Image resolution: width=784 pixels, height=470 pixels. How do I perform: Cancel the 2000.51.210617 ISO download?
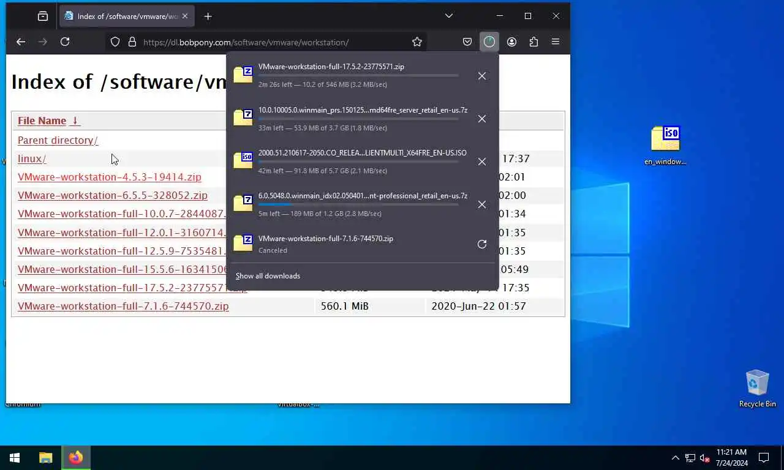click(x=482, y=162)
